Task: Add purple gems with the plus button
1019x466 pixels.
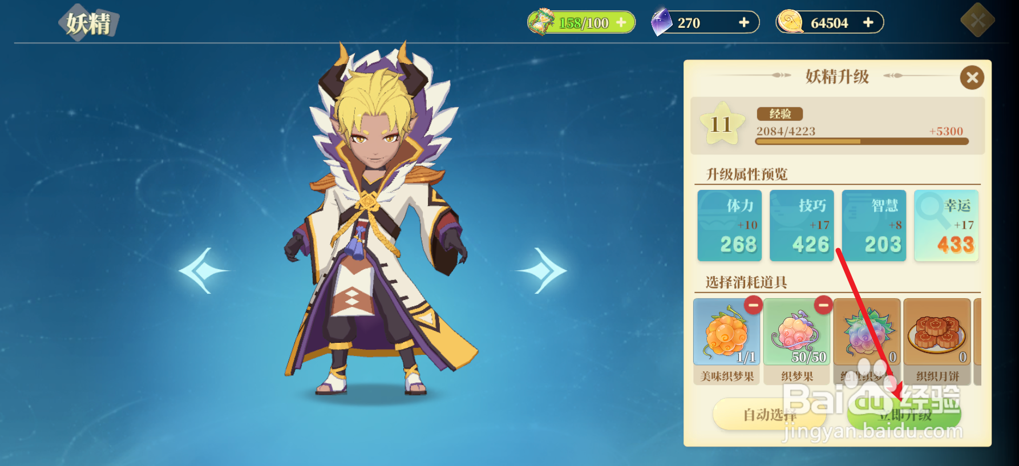Action: (x=744, y=22)
